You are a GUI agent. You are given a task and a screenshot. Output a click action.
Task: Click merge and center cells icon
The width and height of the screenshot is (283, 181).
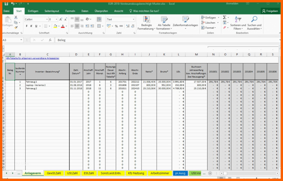(x=99, y=26)
